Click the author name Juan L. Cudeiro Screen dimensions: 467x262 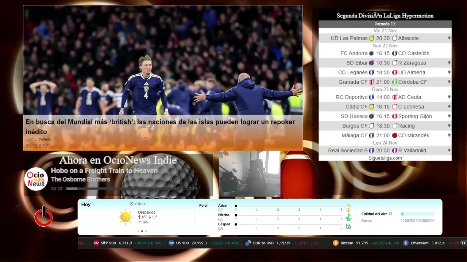38,139
